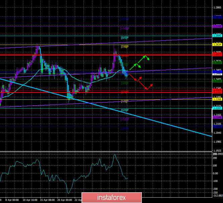Click the 8 Apr 00:00 date marker
The height and width of the screenshot is (203, 223).
tap(12, 200)
